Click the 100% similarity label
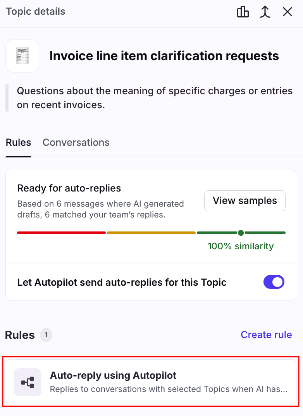303x416 pixels. (241, 246)
